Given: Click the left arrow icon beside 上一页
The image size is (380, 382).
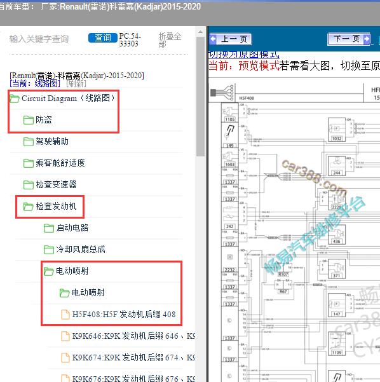Looking at the screenshot, I should (214, 39).
